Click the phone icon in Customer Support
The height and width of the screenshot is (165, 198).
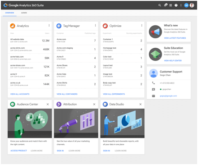[153, 83]
